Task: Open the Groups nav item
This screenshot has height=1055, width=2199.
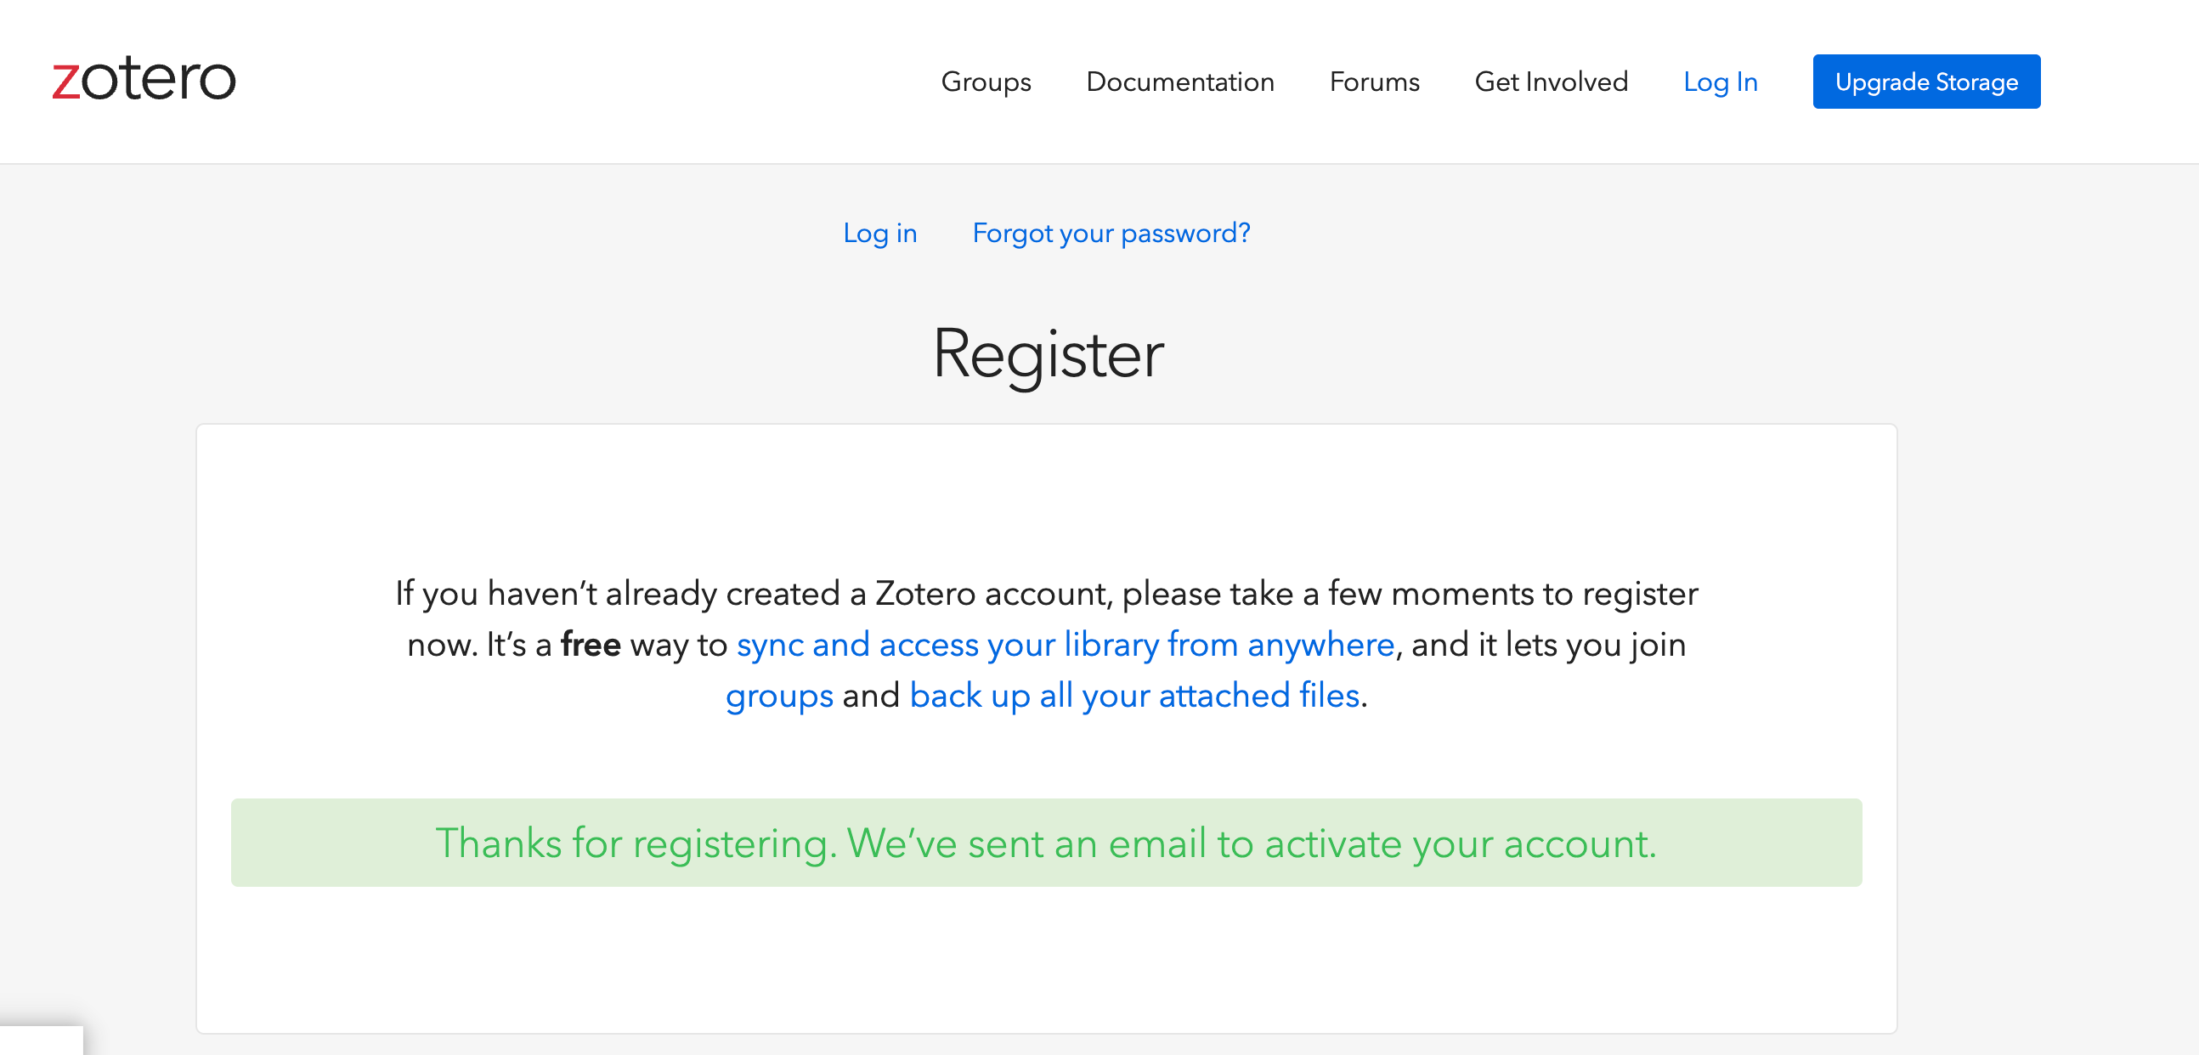Action: [x=986, y=82]
